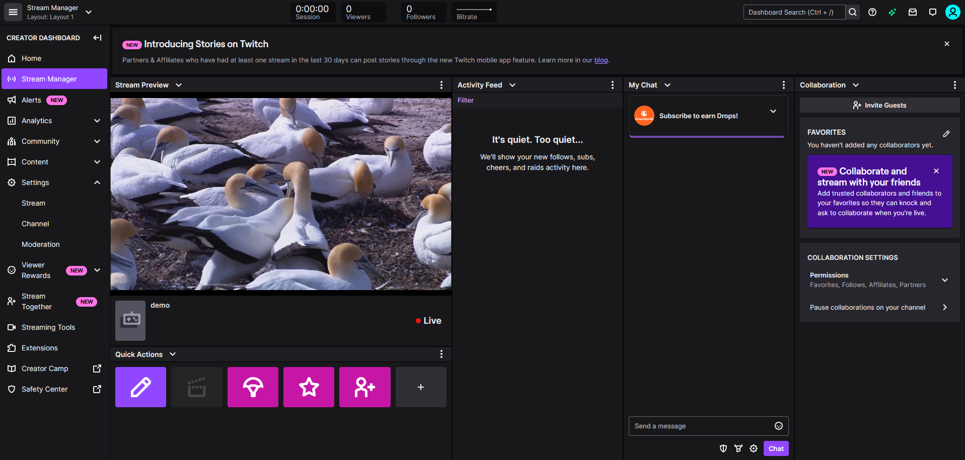Viewport: 965px width, 460px height.
Task: Click the Invite Guests button
Action: pos(879,105)
